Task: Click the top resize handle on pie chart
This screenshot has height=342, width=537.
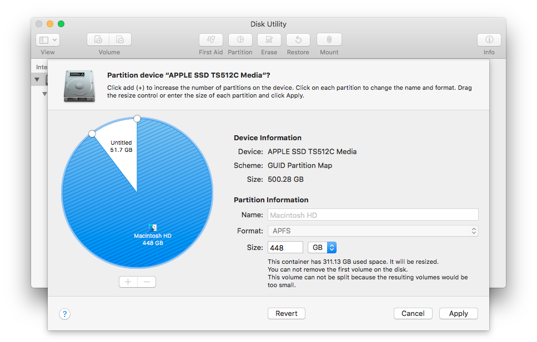Action: tap(137, 119)
